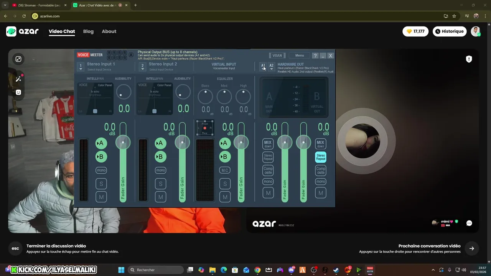This screenshot has width=491, height=276.
Task: Toggle Stereo Repeat on bus A
Action: coord(268,157)
